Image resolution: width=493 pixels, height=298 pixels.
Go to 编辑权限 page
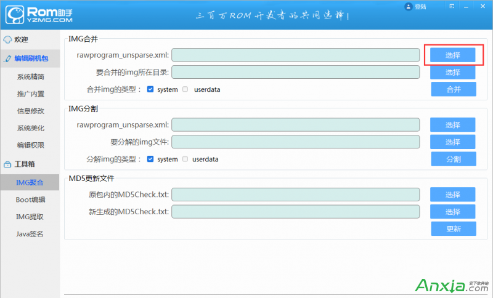(30, 145)
